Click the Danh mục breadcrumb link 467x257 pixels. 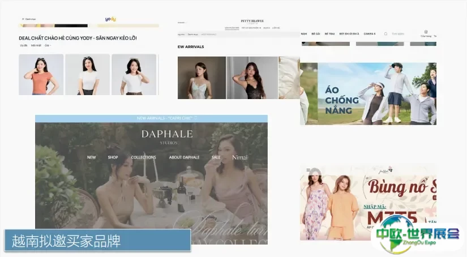[x=192, y=35]
